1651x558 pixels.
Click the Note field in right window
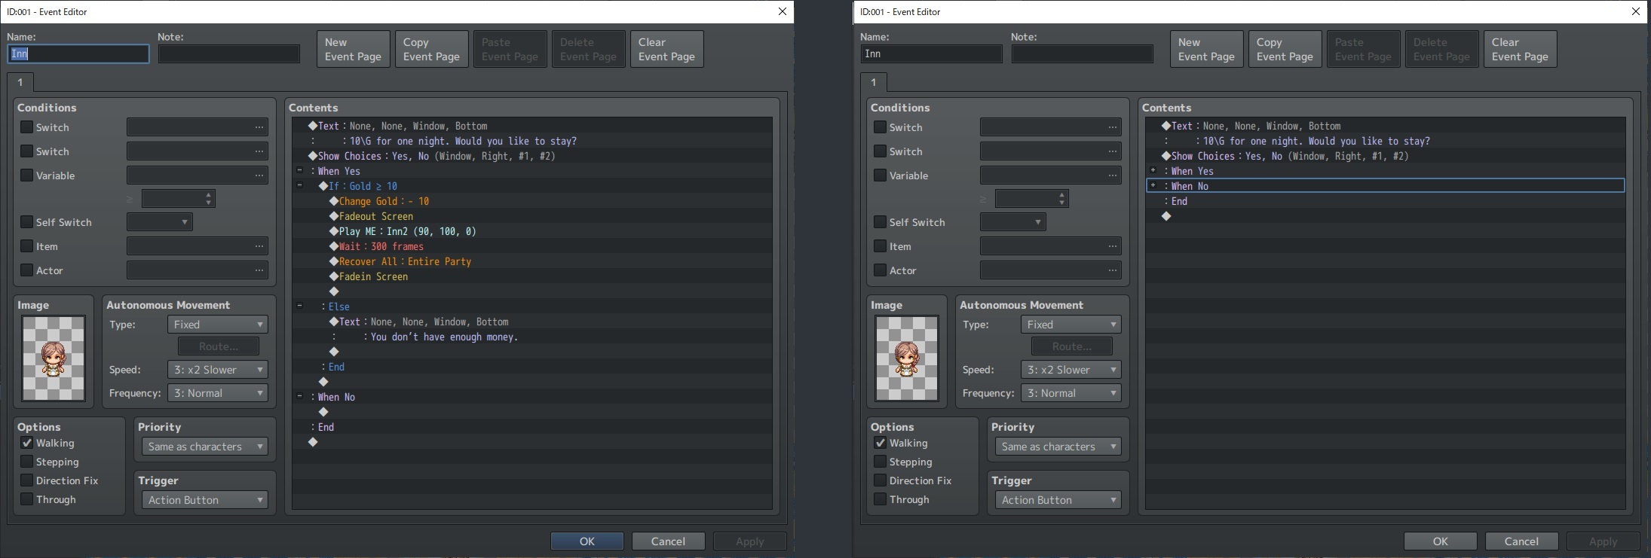tap(1083, 53)
